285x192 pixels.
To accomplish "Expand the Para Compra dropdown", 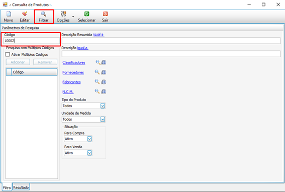I will pos(89,139).
